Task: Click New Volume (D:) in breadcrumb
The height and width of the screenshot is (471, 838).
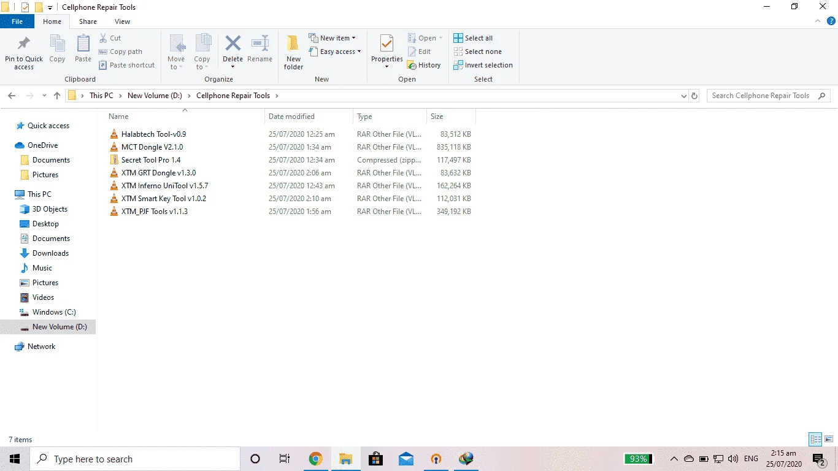Action: pos(156,96)
